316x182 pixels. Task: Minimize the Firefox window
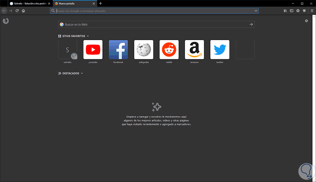pyautogui.click(x=293, y=3)
